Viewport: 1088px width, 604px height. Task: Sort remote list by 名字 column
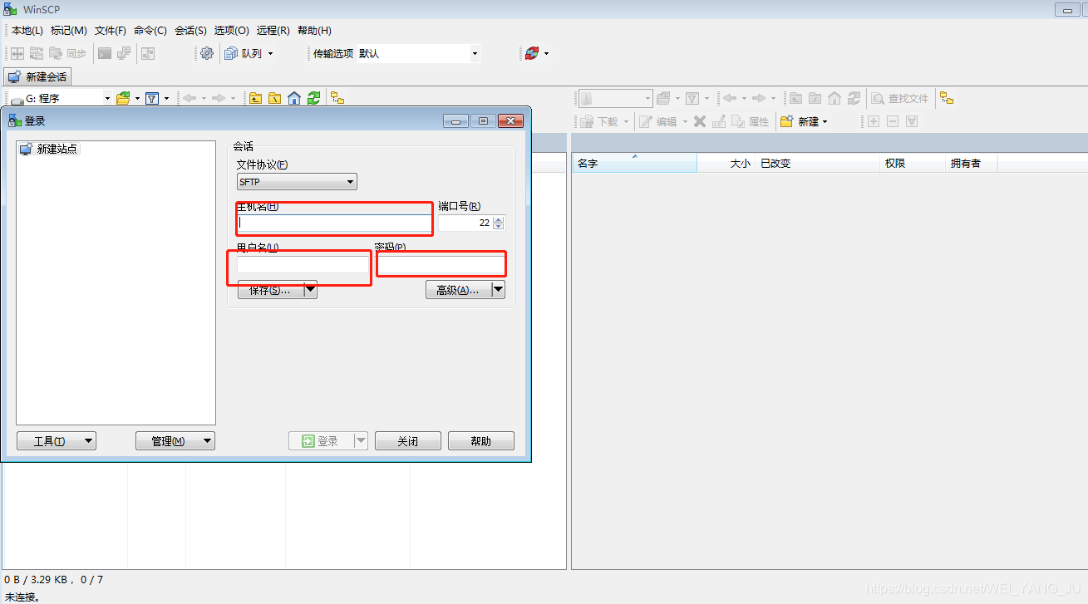[635, 163]
